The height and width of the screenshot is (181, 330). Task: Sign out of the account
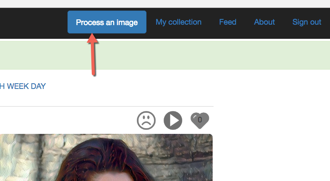coord(307,22)
